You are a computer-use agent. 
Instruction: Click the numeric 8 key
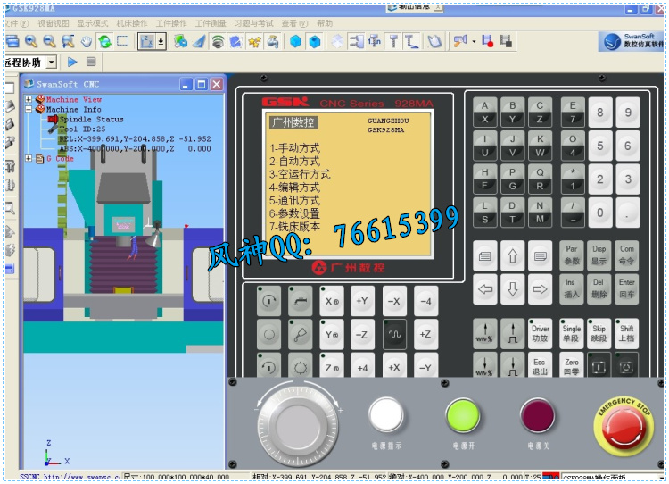[x=600, y=113]
